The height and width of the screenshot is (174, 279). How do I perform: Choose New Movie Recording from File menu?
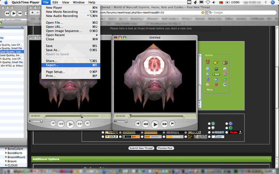pos(71,12)
